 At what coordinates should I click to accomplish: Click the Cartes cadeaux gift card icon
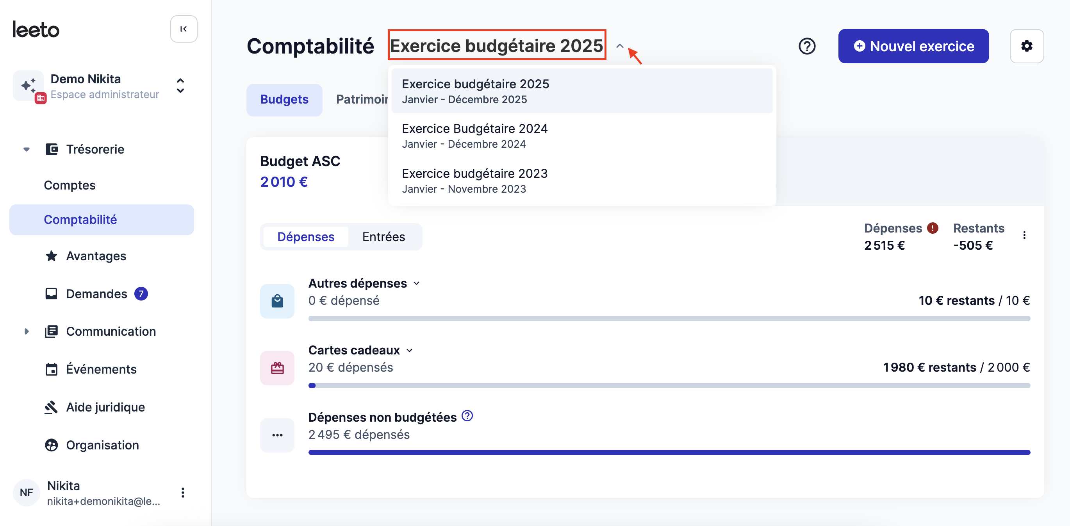coord(277,368)
